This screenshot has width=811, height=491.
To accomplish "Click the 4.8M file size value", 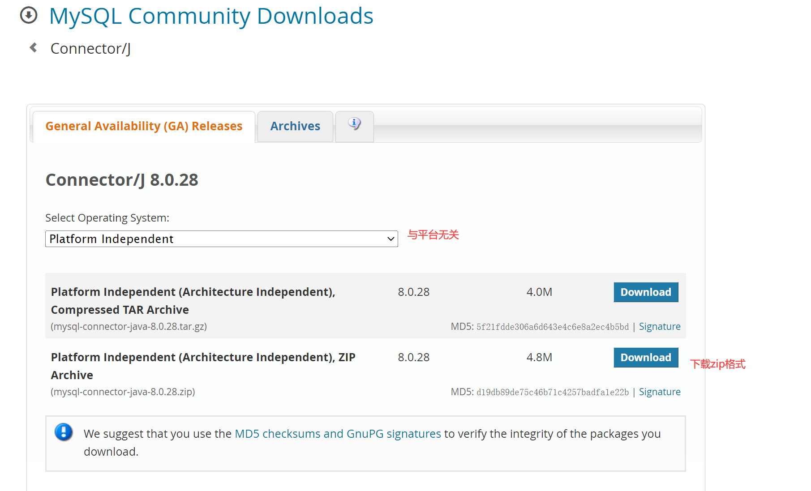I will pyautogui.click(x=539, y=358).
